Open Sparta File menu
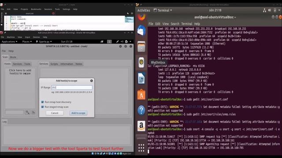The image size is (282, 158). point(4,51)
